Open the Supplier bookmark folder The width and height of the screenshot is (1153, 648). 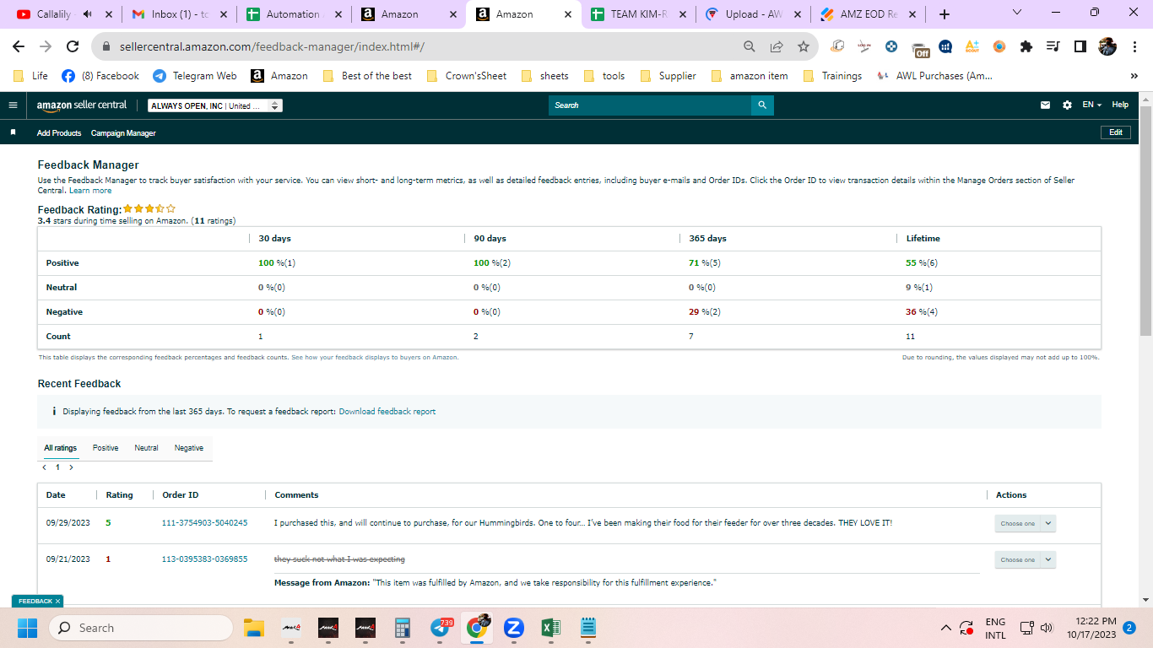(668, 76)
